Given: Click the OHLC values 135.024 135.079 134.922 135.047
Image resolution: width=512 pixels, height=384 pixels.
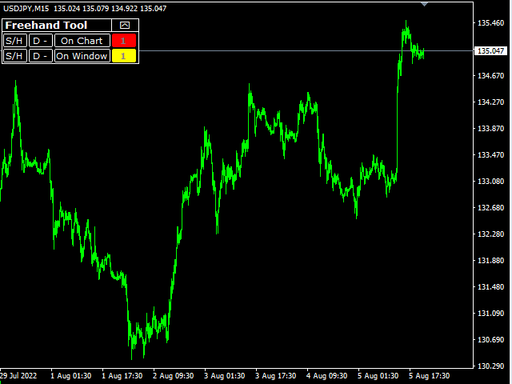Looking at the screenshot, I should (x=110, y=9).
